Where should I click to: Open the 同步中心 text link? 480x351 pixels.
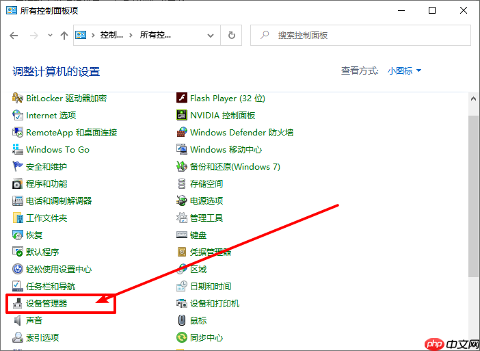coord(206,338)
